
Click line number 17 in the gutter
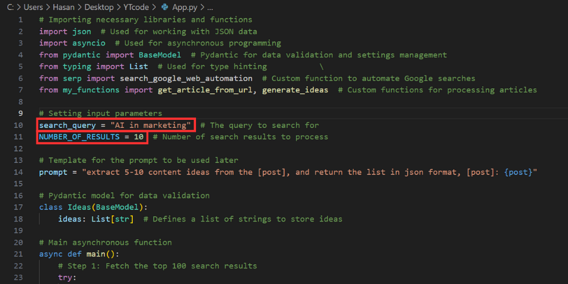[19, 207]
